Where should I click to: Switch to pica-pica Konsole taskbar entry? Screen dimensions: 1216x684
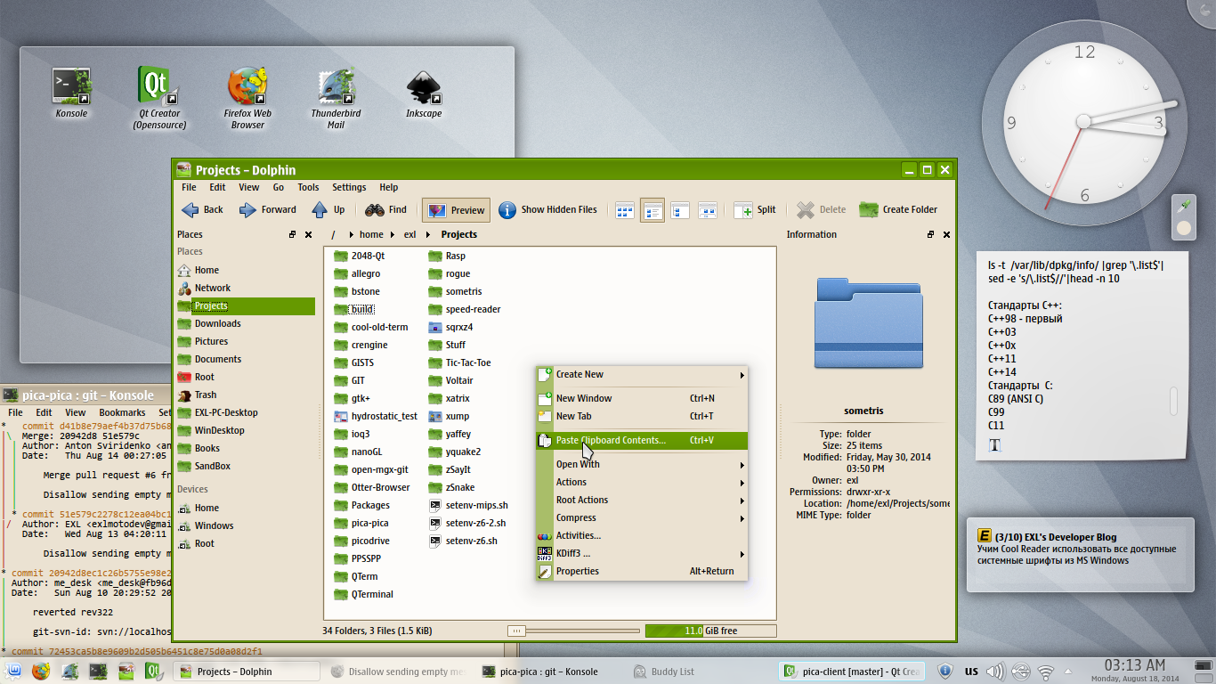point(548,672)
